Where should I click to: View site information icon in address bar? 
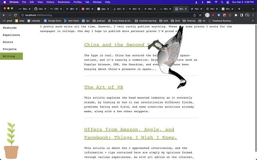(x=22, y=15)
